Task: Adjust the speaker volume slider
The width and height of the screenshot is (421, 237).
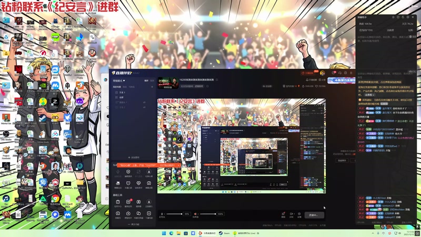Action: [x=207, y=214]
